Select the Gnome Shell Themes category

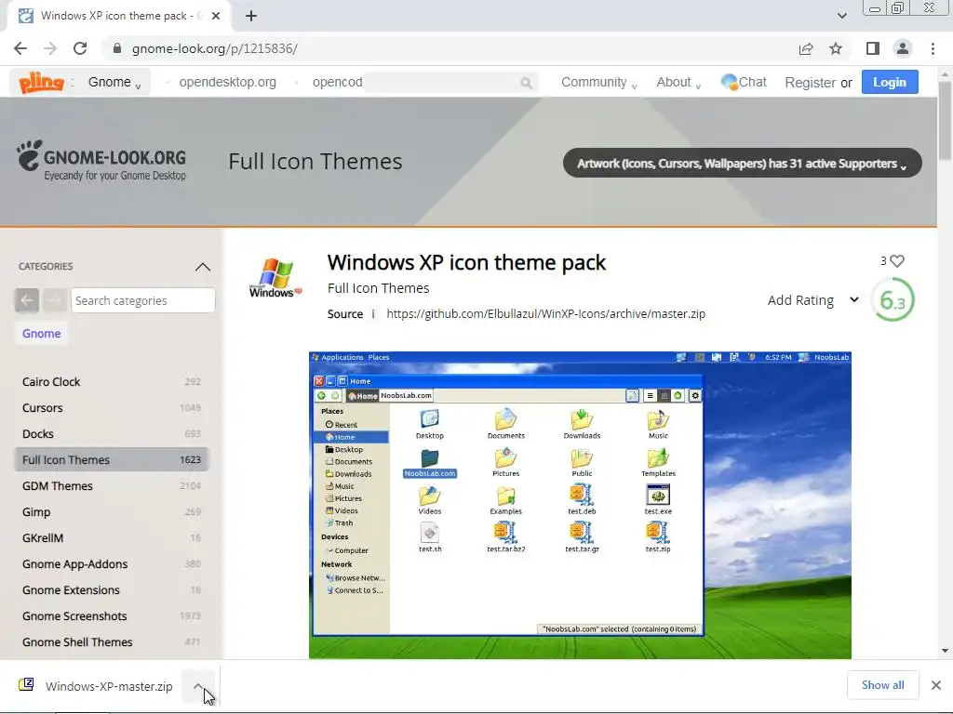pyautogui.click(x=112, y=642)
